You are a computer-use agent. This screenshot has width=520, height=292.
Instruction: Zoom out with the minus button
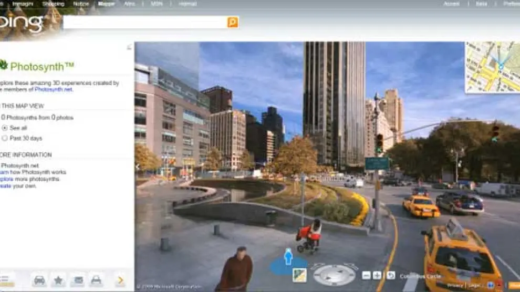366,275
